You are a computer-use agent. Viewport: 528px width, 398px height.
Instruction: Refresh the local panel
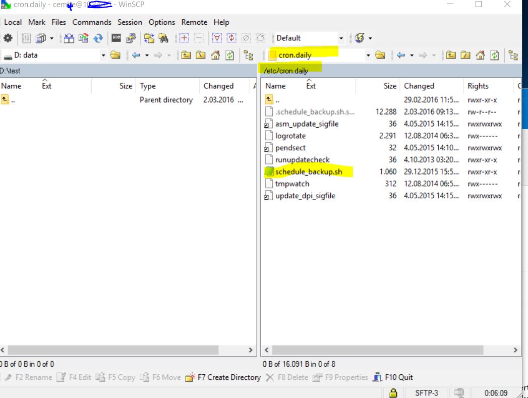(229, 55)
